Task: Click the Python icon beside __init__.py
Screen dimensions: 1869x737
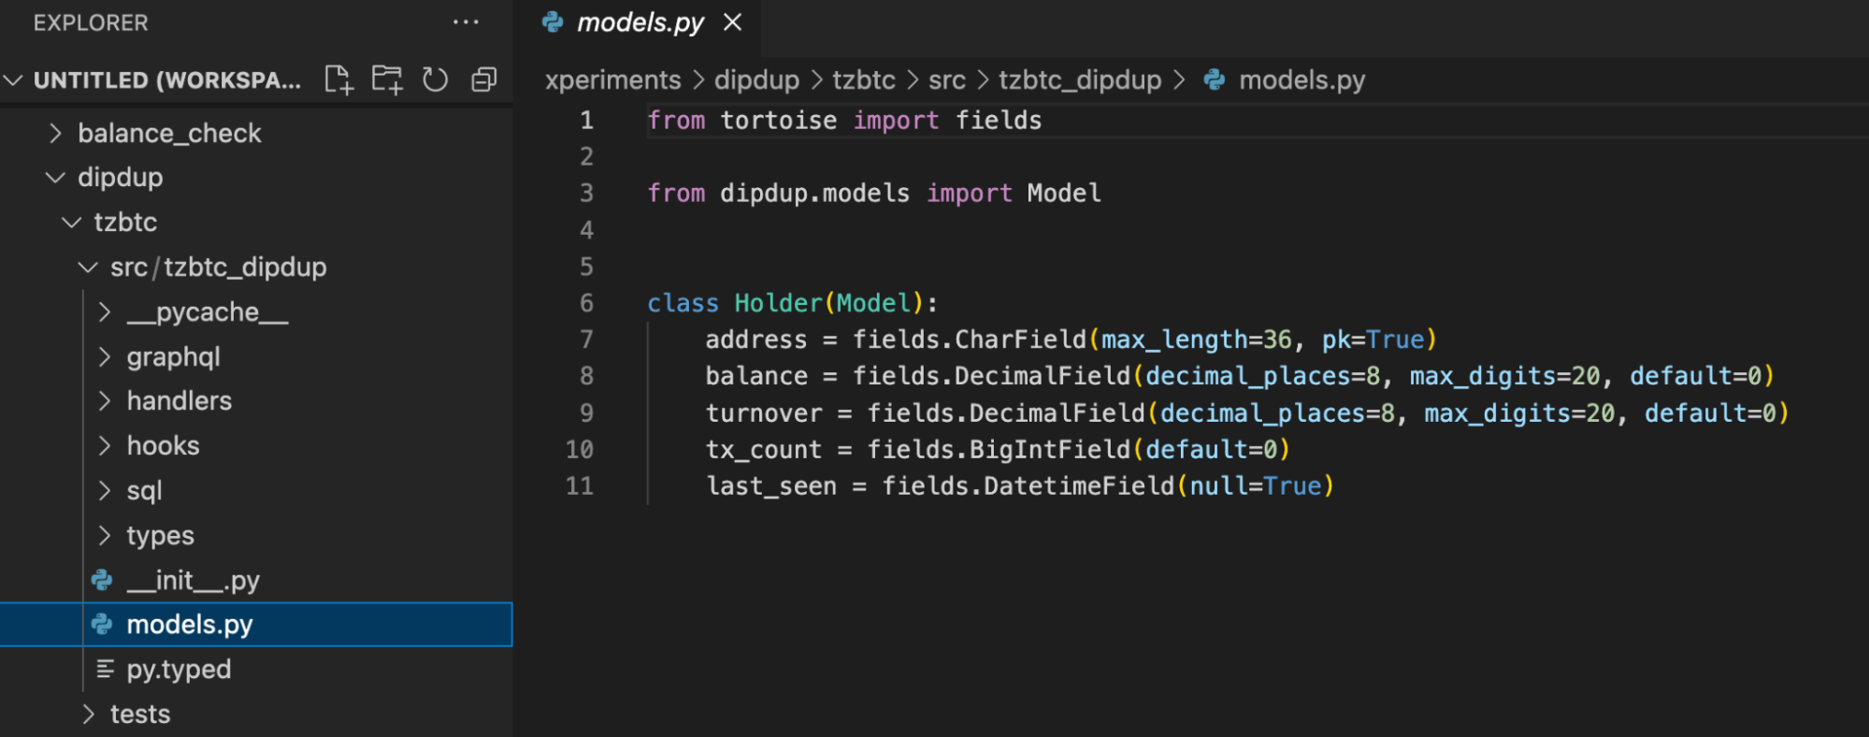Action: tap(102, 581)
